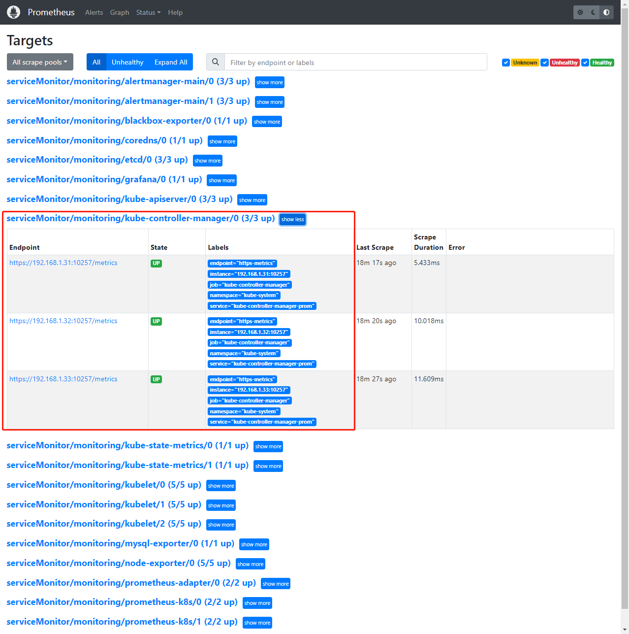
Task: Click the 5.433ms scrape duration value
Action: click(x=427, y=263)
